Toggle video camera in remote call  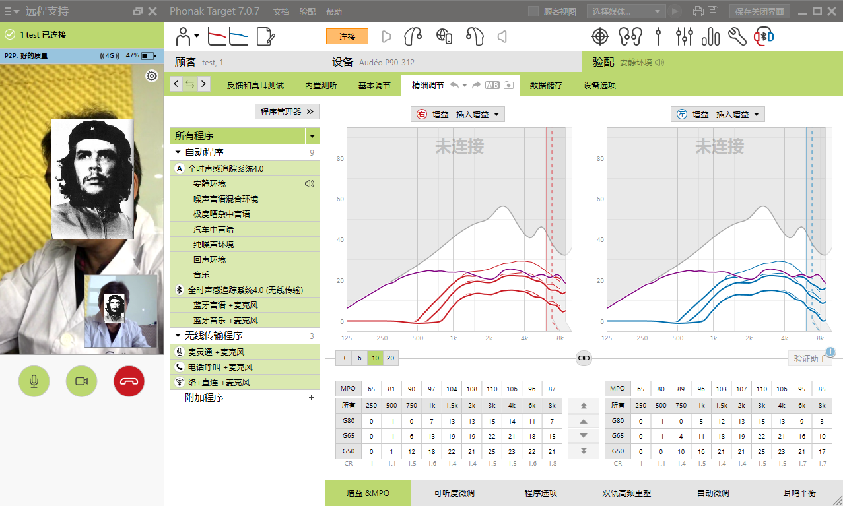coord(82,381)
